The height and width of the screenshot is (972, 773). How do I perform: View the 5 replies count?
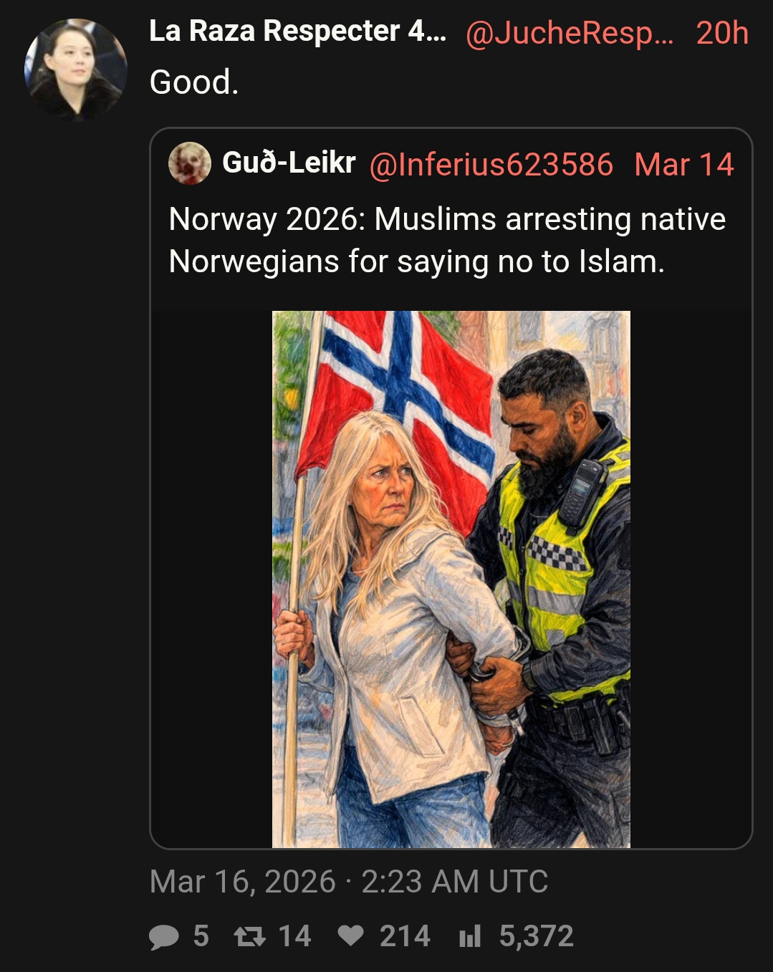[x=201, y=936]
